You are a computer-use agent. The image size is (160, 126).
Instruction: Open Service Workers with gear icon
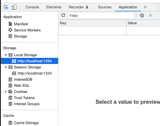click(24, 30)
